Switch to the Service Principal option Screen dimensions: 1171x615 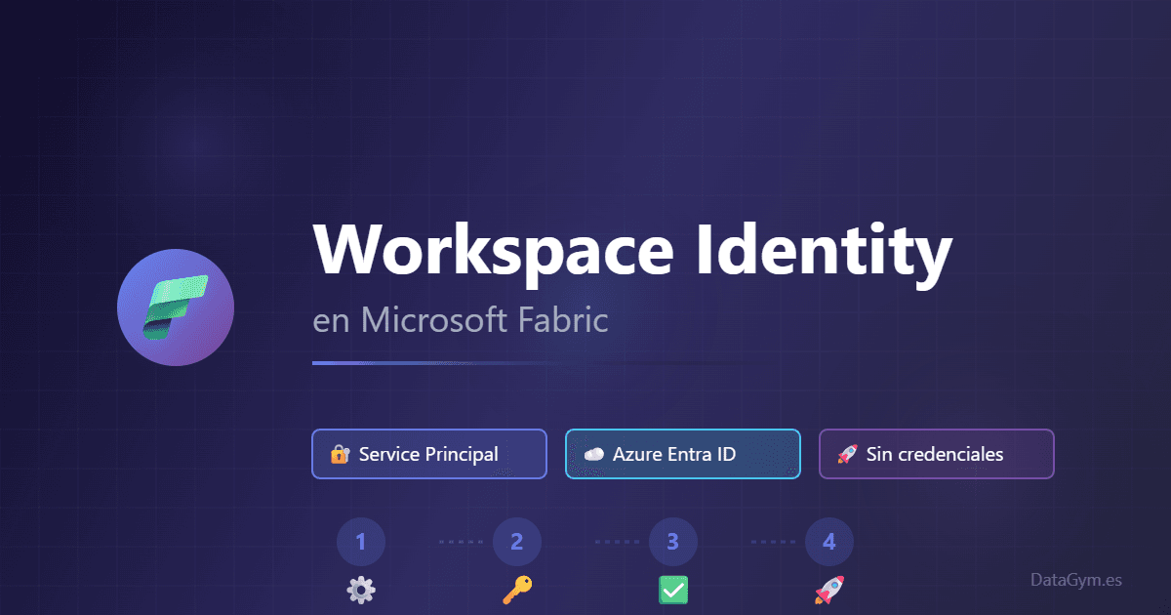(429, 453)
